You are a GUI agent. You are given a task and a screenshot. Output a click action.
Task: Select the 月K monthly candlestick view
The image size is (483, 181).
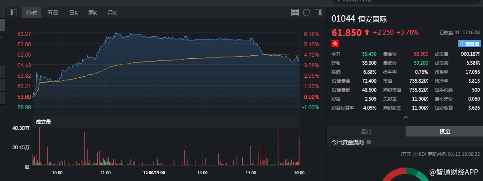[112, 13]
